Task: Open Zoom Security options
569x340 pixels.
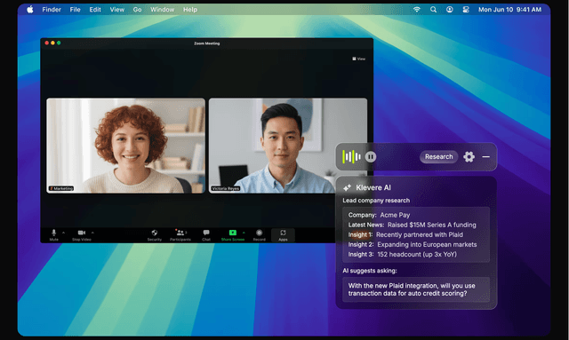Action: pyautogui.click(x=154, y=235)
